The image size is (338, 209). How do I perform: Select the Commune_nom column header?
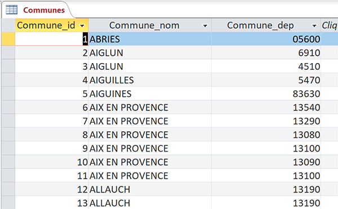150,25
